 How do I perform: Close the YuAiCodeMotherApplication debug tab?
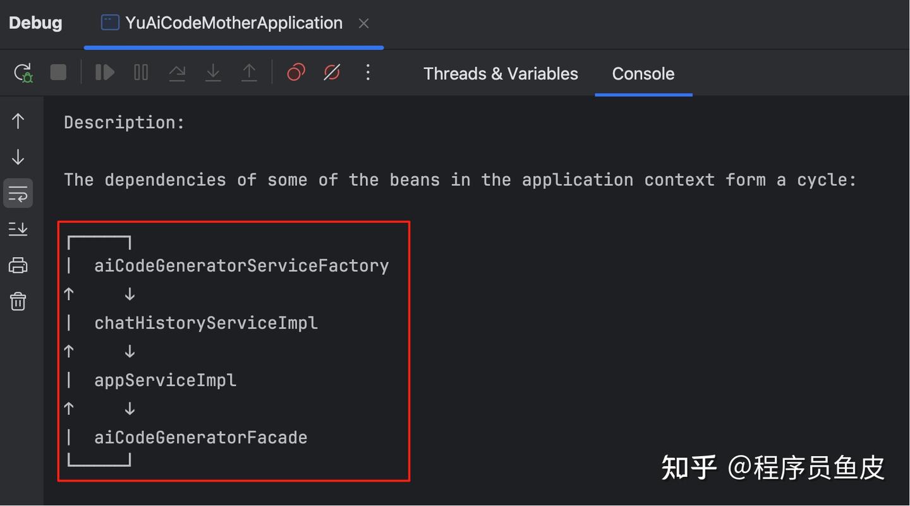click(x=363, y=23)
